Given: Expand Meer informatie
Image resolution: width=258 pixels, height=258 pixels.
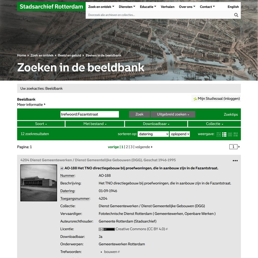Looking at the screenshot, I should [x=31, y=105].
